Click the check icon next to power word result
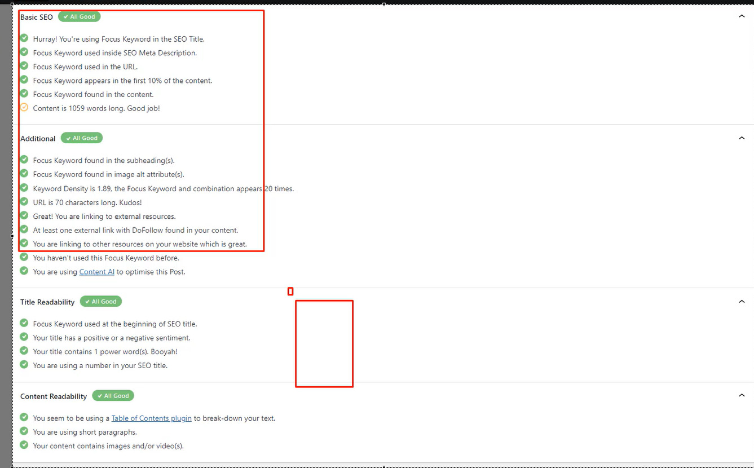This screenshot has height=468, width=754. coord(24,351)
